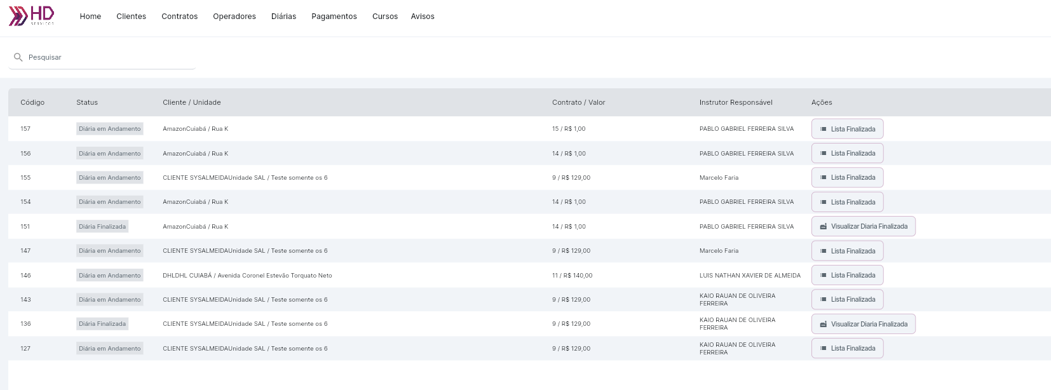1051x390 pixels.
Task: Click list icon in row 146 button
Action: pos(824,276)
